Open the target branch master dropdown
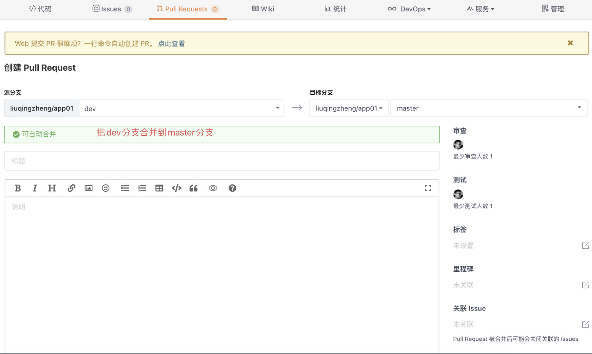This screenshot has height=354, width=592. click(489, 108)
